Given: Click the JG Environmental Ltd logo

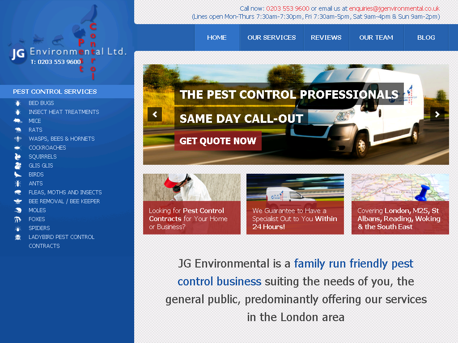Looking at the screenshot, I should tap(68, 43).
